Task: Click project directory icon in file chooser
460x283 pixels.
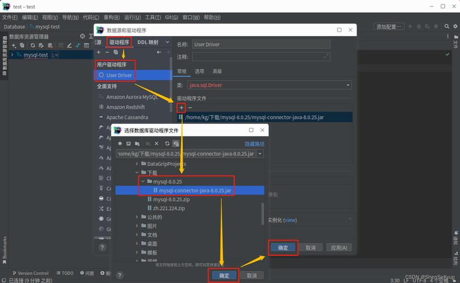Action: coord(137,144)
